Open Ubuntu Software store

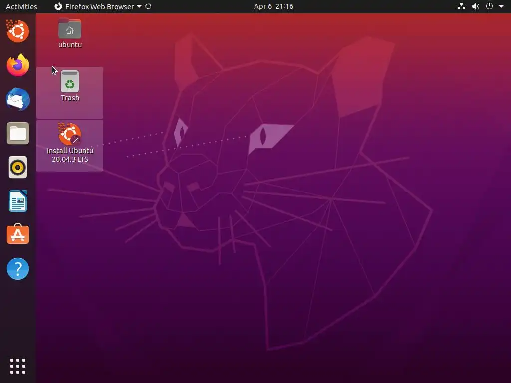tap(18, 234)
